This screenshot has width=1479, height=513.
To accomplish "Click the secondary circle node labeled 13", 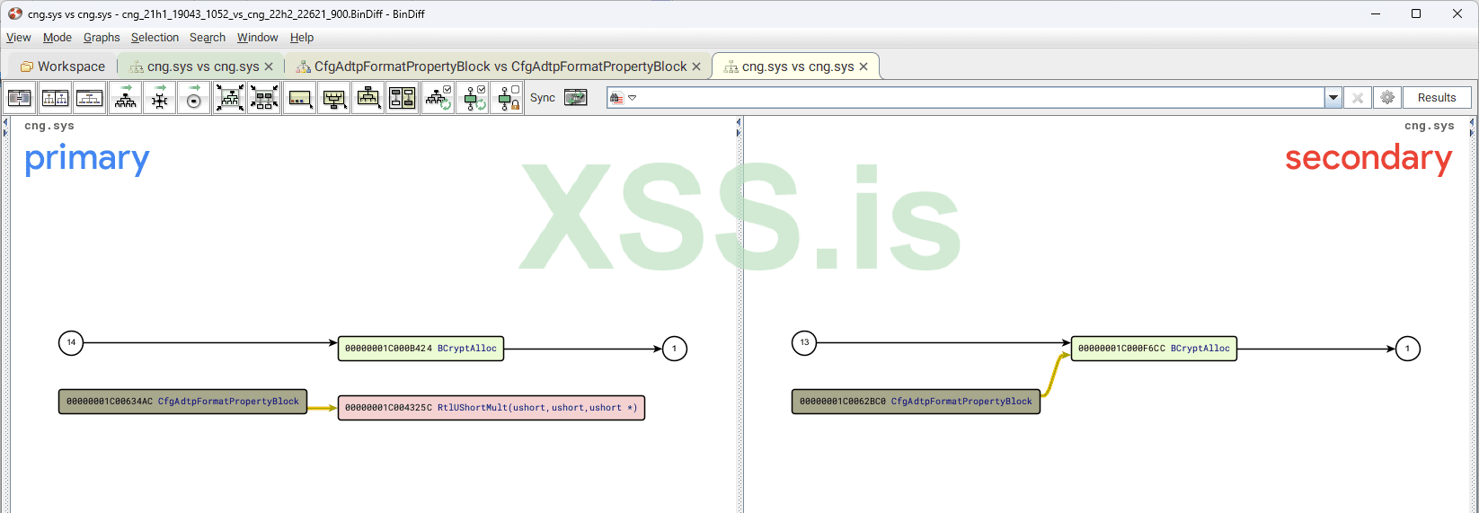I will coord(804,342).
